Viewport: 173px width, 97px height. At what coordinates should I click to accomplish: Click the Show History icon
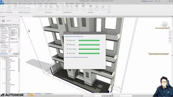point(63,7)
